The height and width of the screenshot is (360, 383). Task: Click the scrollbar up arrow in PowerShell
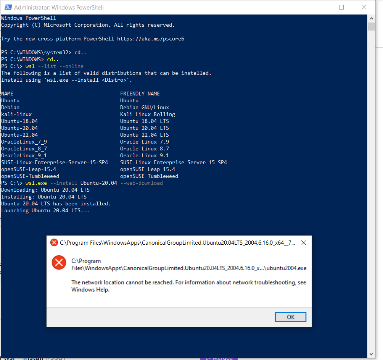[x=371, y=18]
